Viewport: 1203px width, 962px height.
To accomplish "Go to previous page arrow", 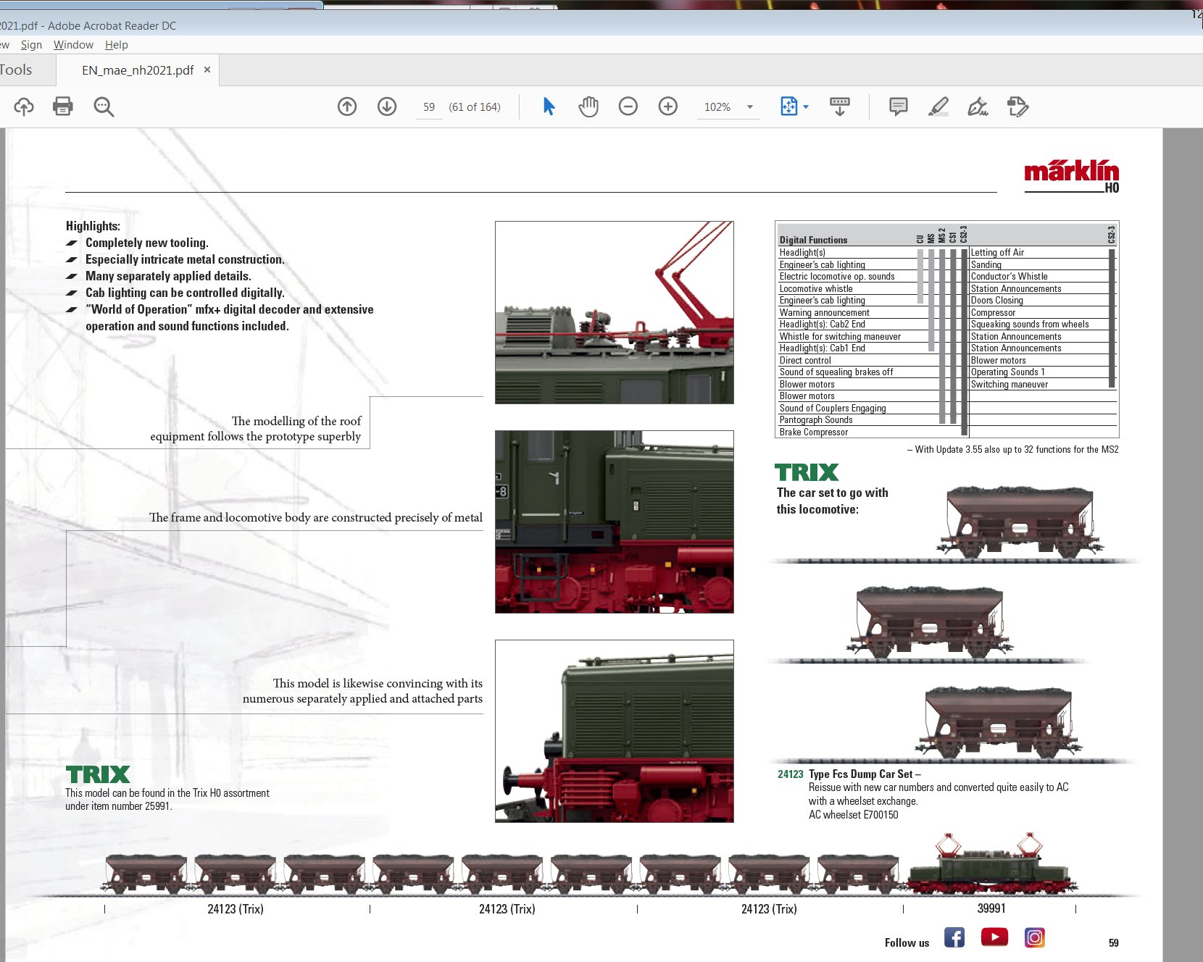I will pos(347,106).
